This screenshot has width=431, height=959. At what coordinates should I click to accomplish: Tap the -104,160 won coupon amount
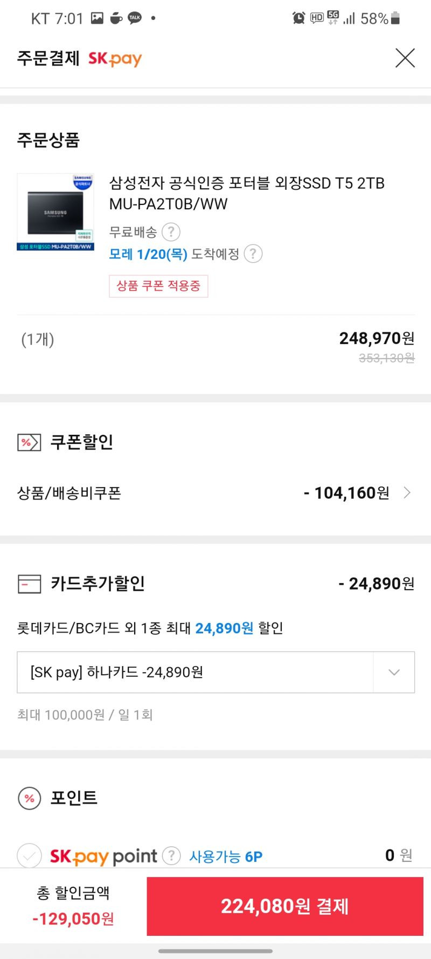(346, 493)
